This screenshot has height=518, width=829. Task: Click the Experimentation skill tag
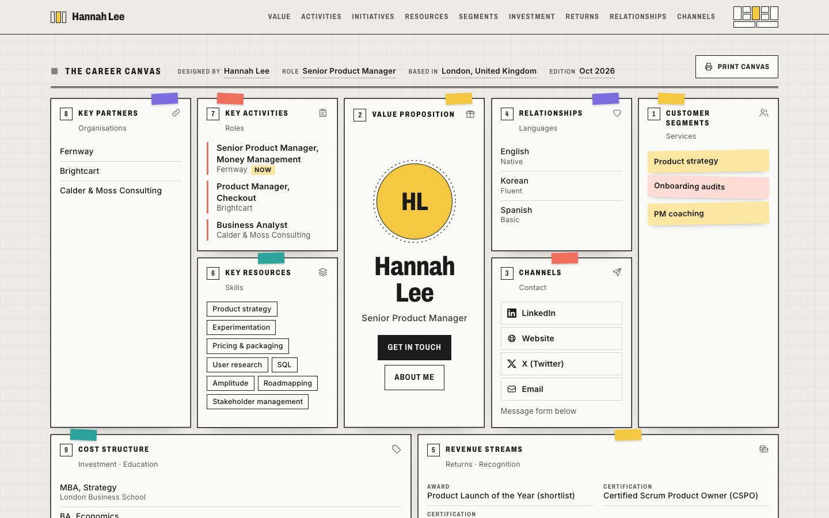[241, 327]
